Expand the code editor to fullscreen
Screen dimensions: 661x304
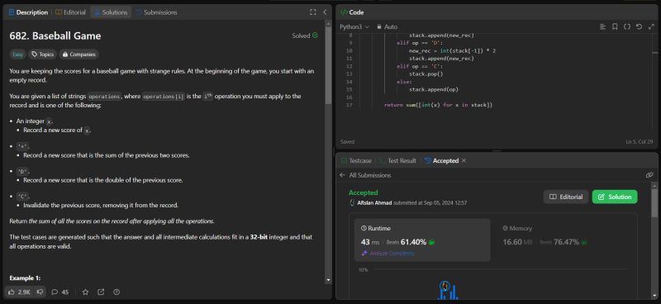[651, 26]
